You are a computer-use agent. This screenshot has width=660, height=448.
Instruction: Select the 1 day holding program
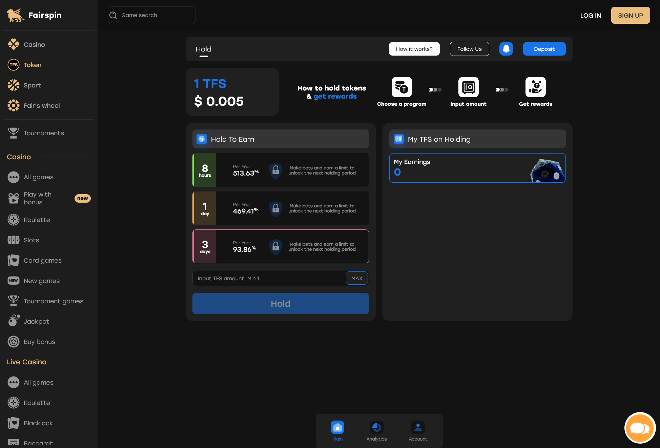[x=281, y=208]
